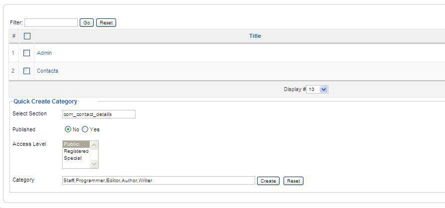
Task: Click the Category text field
Action: [x=158, y=181]
